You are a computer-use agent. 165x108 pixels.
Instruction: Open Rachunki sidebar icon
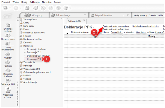click(x=8, y=64)
